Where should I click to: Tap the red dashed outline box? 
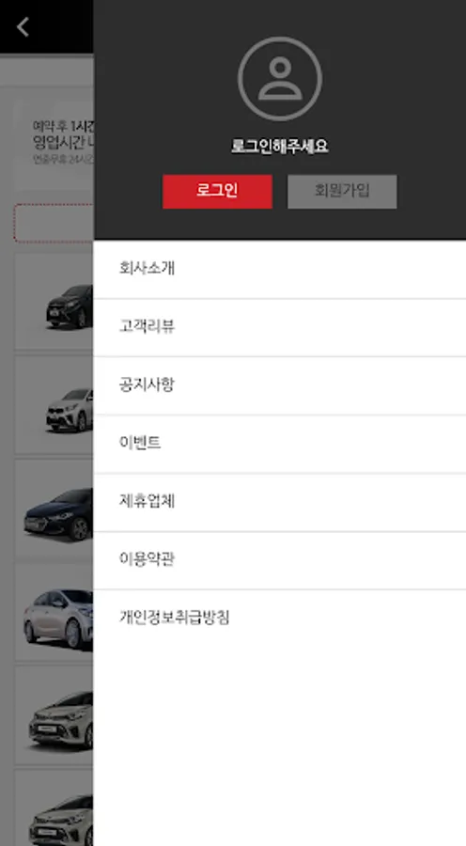click(54, 223)
